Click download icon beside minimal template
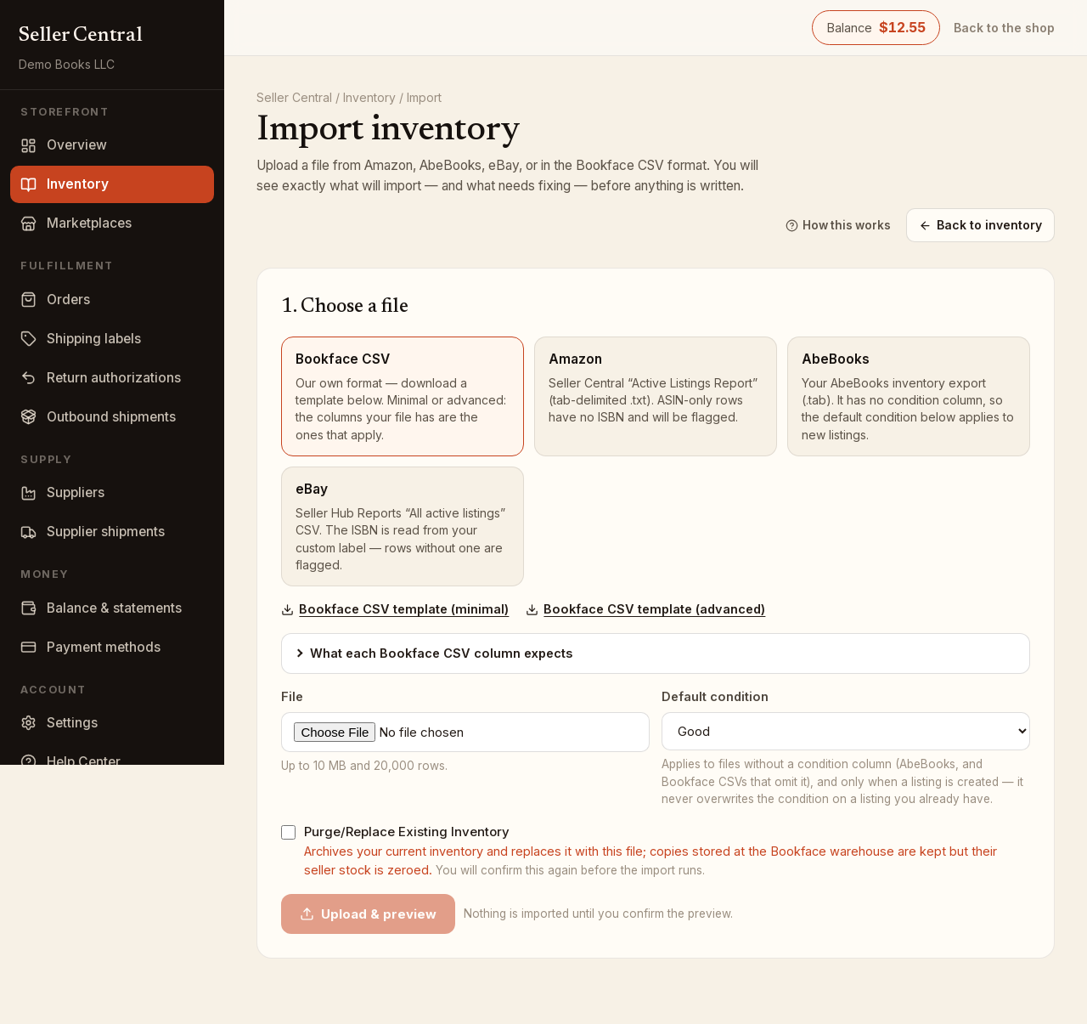Viewport: 1087px width, 1024px height. click(x=287, y=610)
